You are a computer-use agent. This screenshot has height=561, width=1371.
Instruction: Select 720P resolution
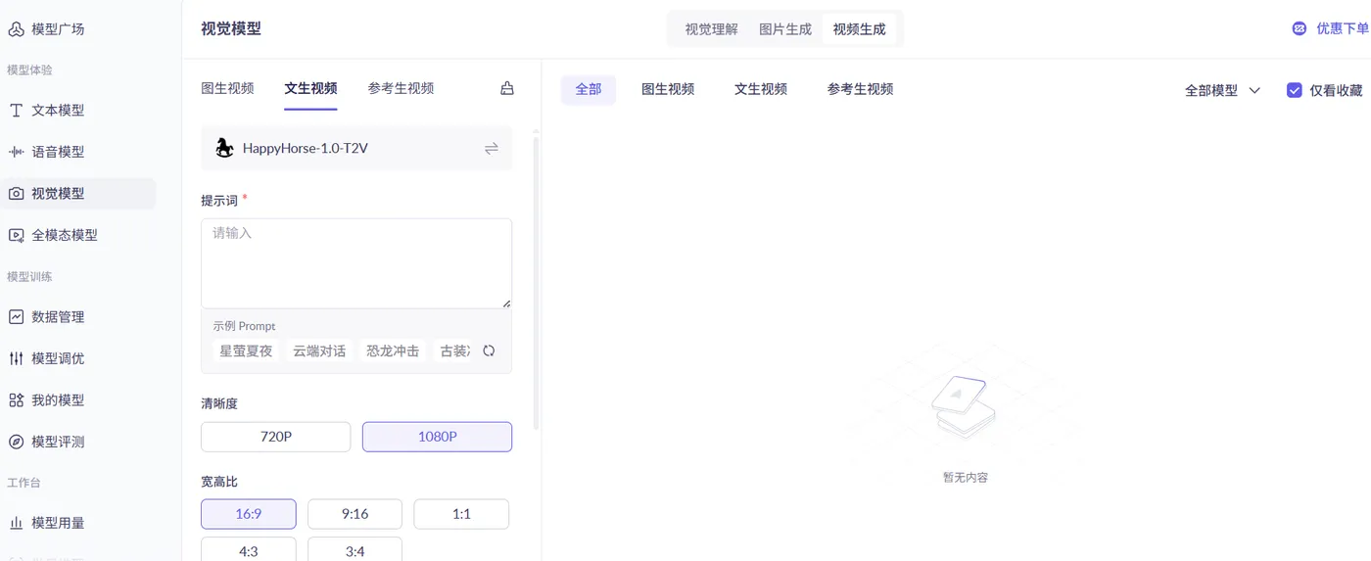pyautogui.click(x=276, y=437)
